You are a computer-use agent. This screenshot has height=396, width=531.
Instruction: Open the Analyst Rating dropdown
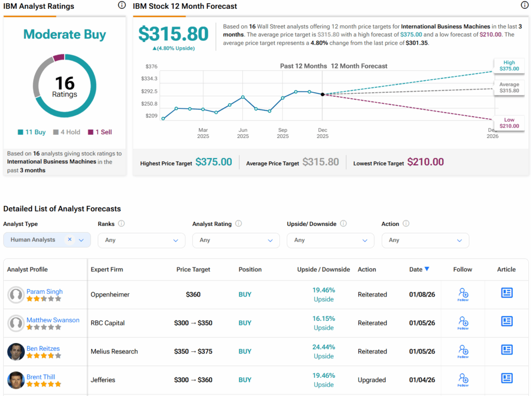click(x=235, y=240)
